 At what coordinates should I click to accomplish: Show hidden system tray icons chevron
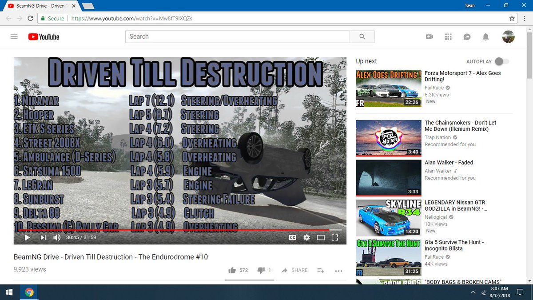(x=473, y=292)
